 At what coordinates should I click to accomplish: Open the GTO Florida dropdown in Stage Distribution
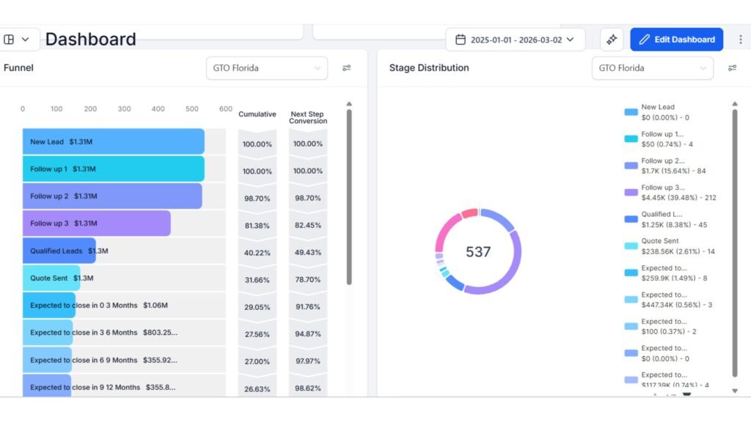pos(651,67)
